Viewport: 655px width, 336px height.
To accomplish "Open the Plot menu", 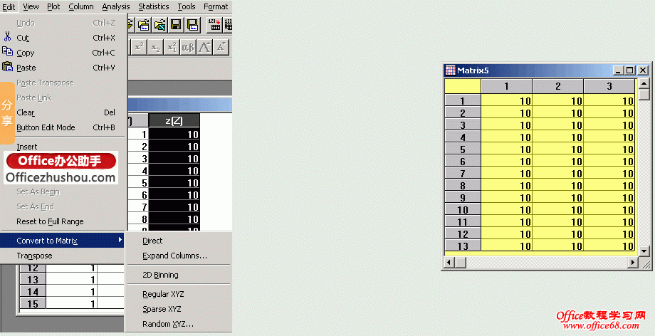I will click(53, 6).
